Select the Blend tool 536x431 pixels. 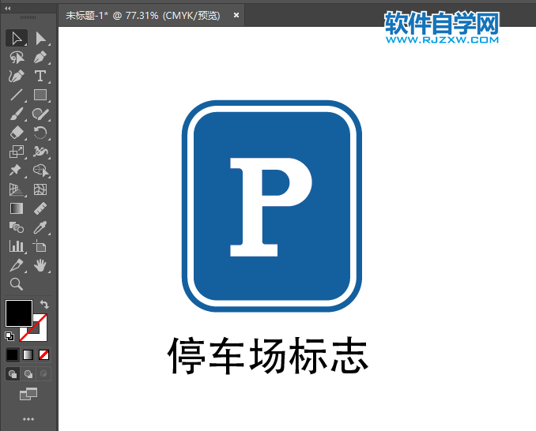(17, 227)
